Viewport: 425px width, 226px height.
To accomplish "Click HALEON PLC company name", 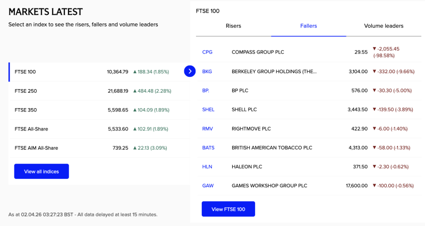I will [x=247, y=167].
